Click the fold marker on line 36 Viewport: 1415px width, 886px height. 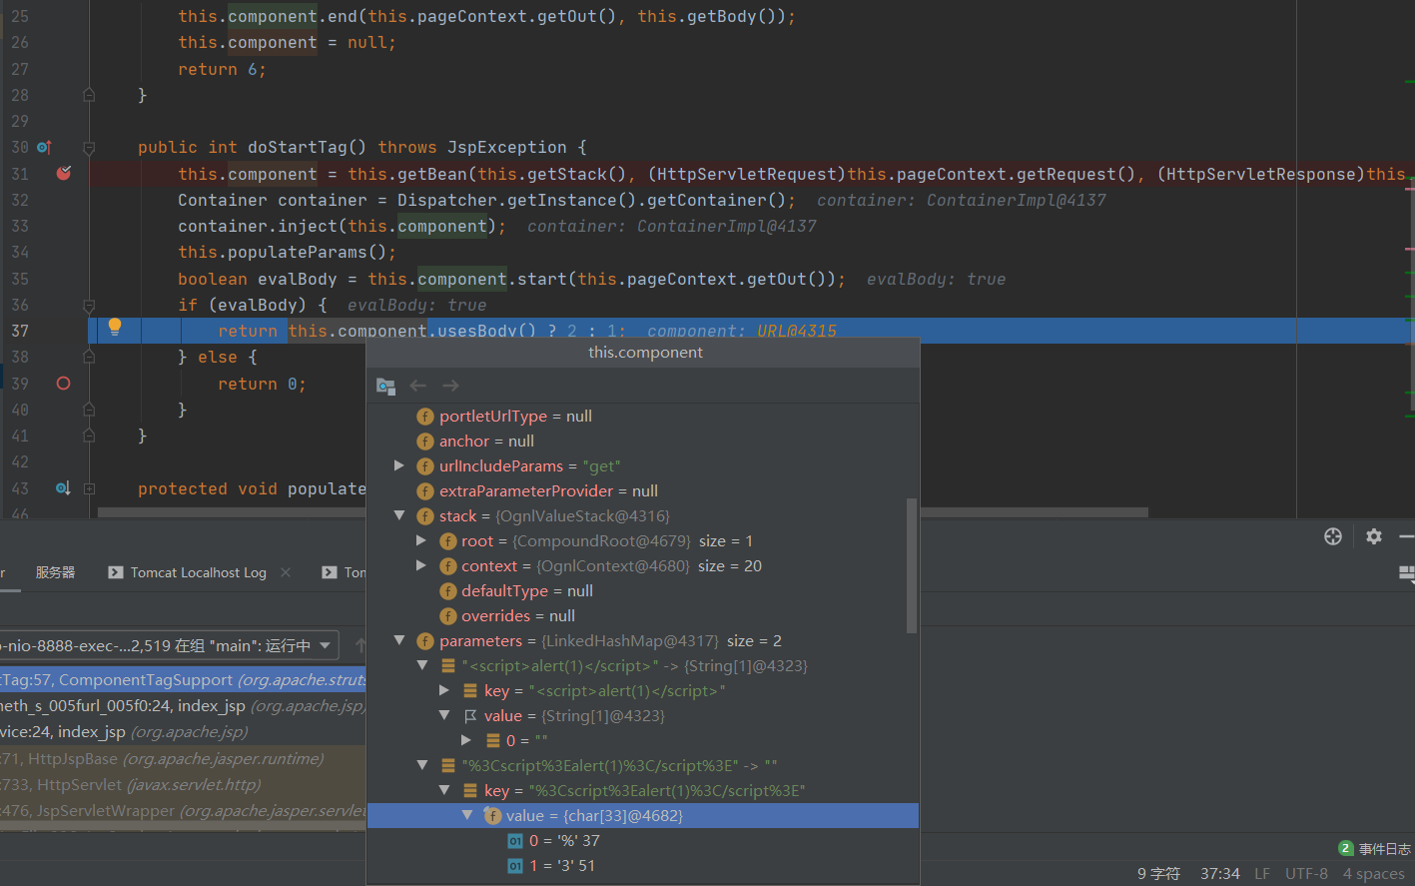pos(89,305)
